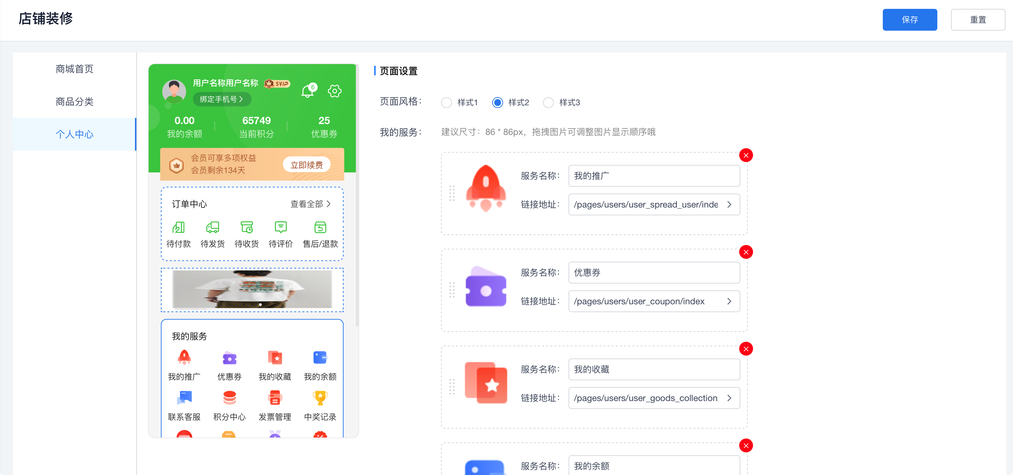This screenshot has height=475, width=1013.
Task: Delete the 优惠券 service card
Action: [746, 252]
